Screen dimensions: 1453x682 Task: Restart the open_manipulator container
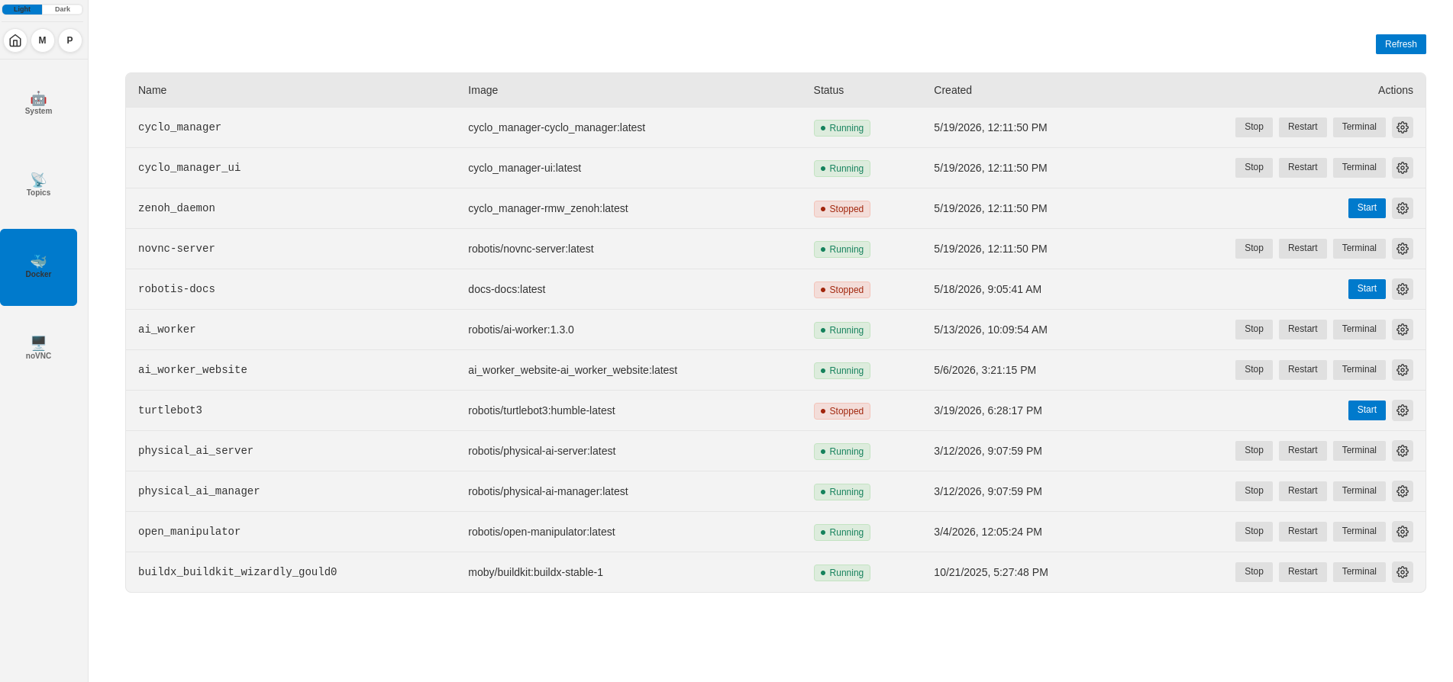(x=1303, y=532)
